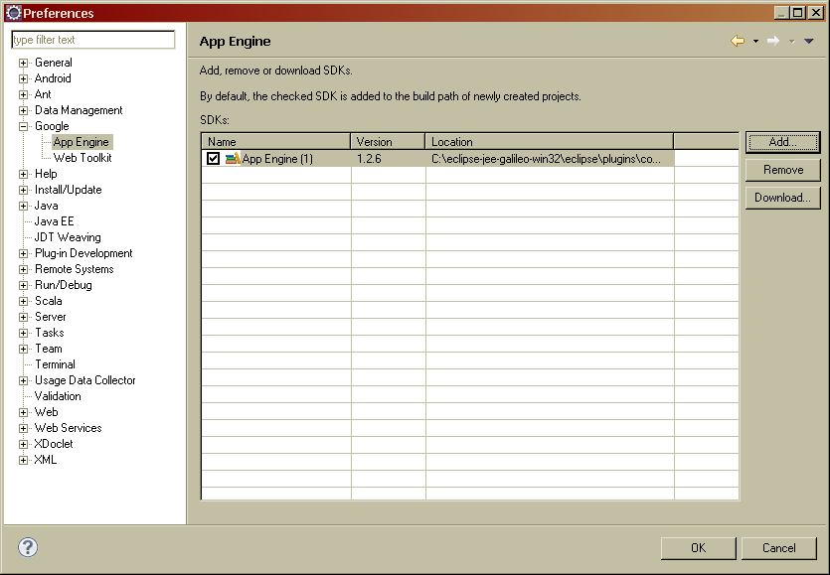Expand the Plug-in Development node

23,253
